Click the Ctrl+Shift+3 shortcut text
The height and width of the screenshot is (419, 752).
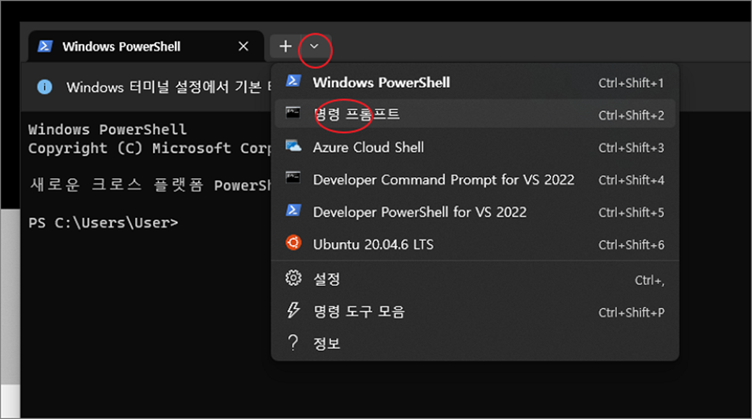point(631,148)
